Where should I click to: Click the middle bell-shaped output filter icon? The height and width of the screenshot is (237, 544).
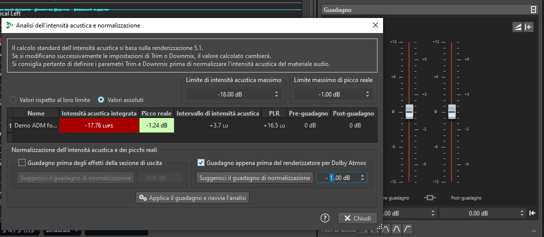click(397, 229)
